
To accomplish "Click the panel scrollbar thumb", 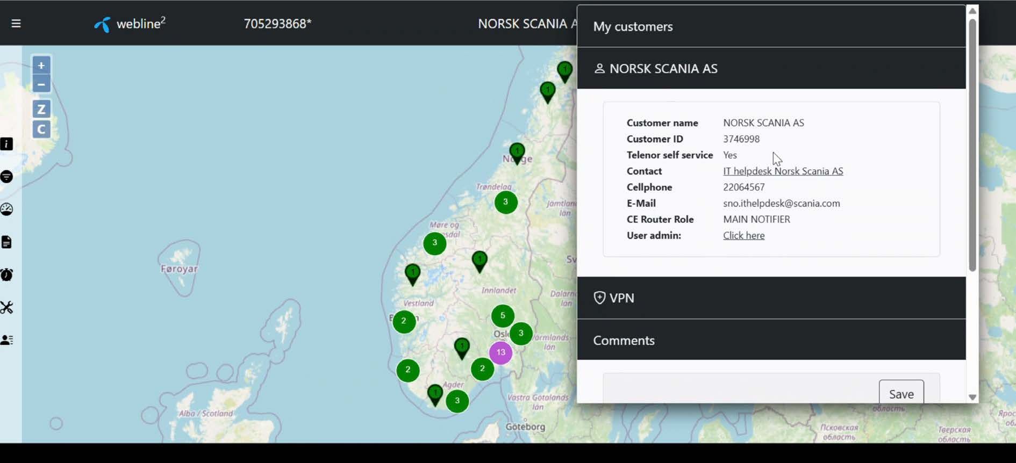I will point(972,145).
